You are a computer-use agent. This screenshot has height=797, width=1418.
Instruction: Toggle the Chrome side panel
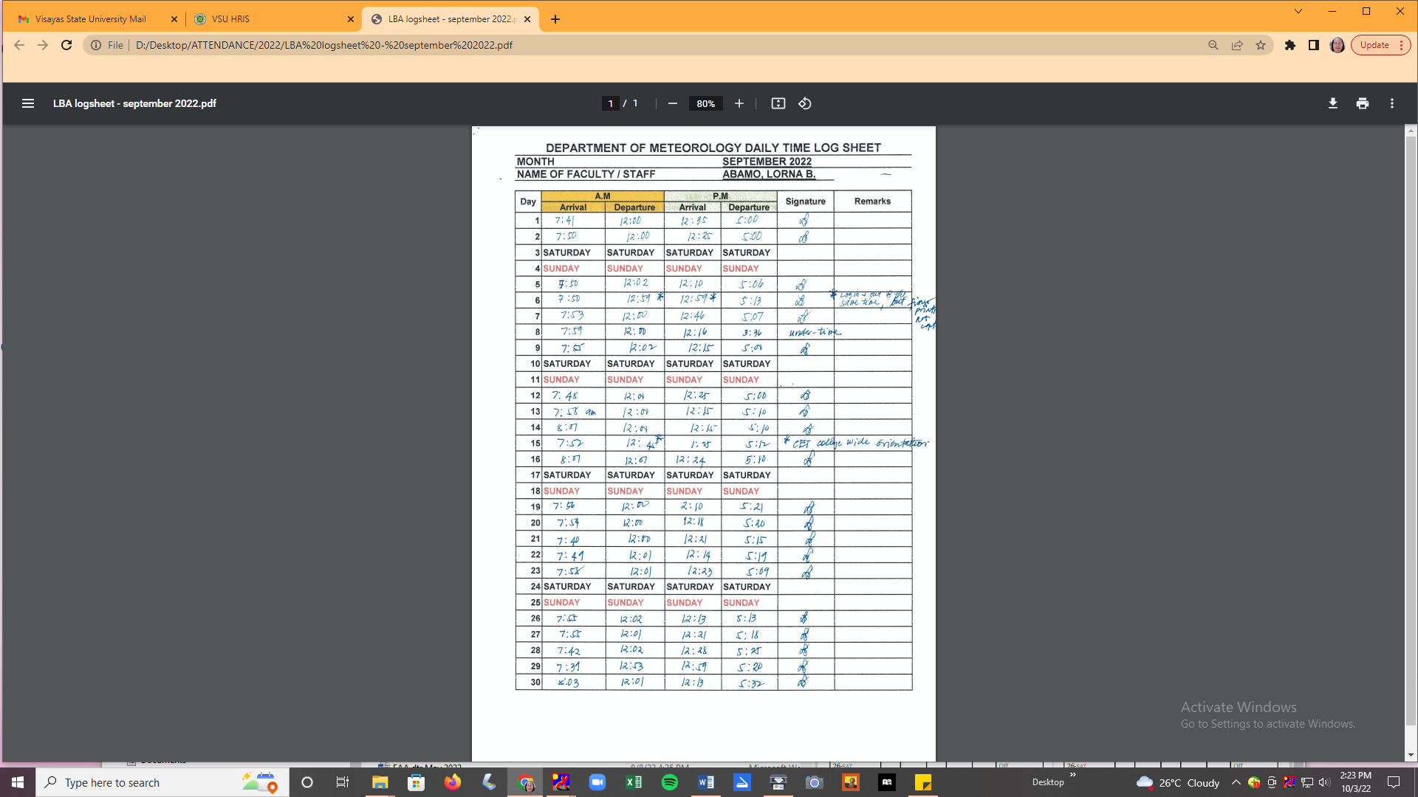[x=1313, y=45]
